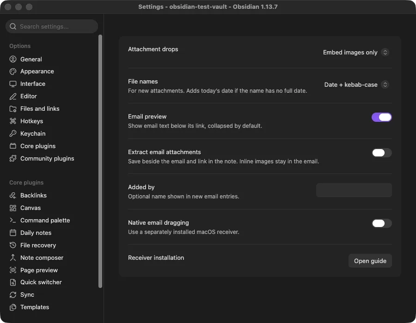Image resolution: width=416 pixels, height=323 pixels.
Task: Click the Files and links folder icon
Action: pos(13,109)
